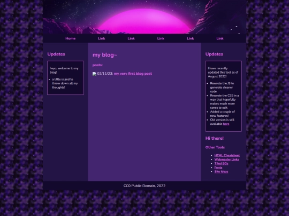Select the last Link in the navigation bar

click(220, 38)
